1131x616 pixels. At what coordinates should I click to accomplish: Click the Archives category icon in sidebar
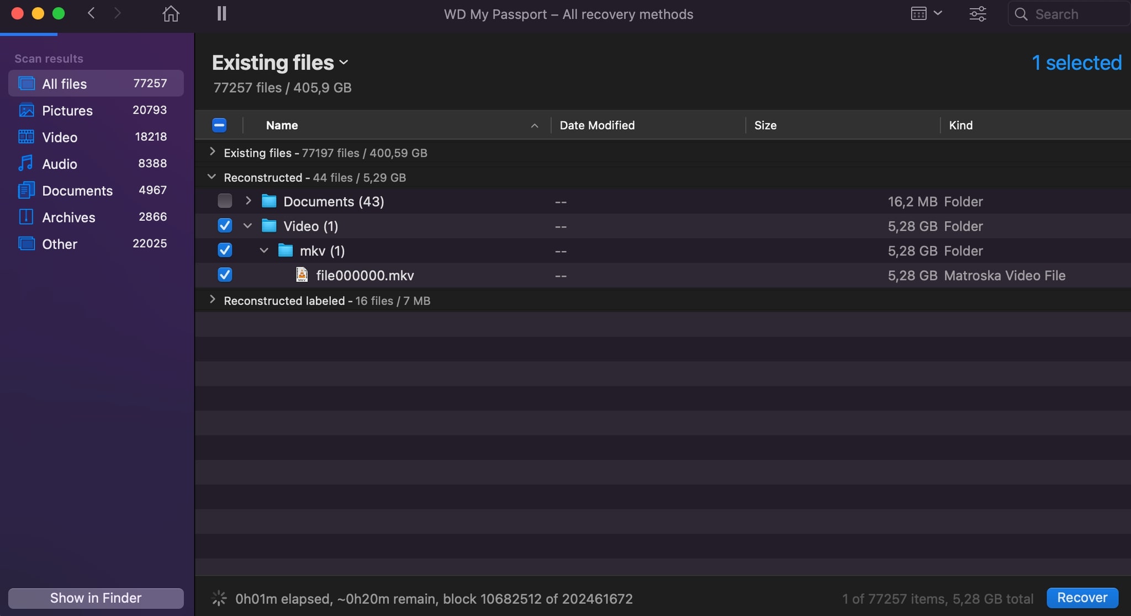click(25, 217)
